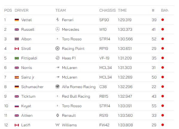
Task: Click the red tyre dot in Vettel's row
Action: click(x=163, y=20)
